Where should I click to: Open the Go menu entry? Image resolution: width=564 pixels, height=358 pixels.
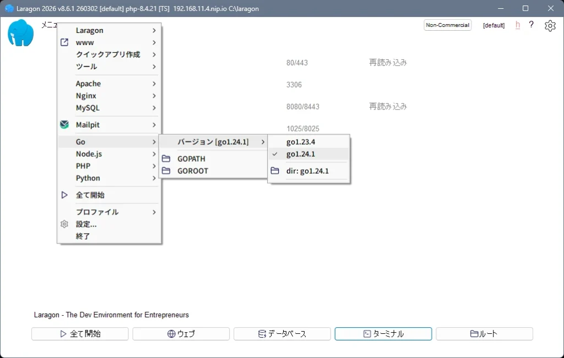(109, 142)
